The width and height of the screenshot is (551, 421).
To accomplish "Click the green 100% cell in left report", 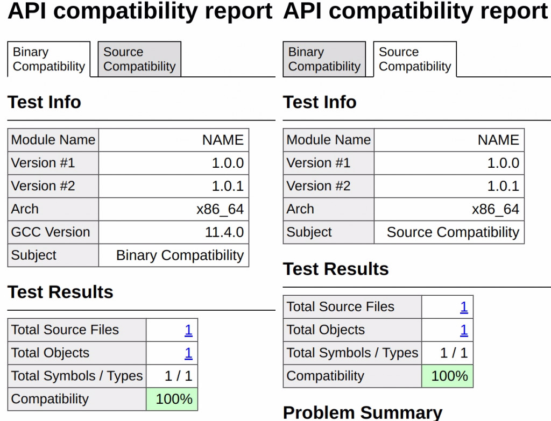I will pyautogui.click(x=172, y=399).
